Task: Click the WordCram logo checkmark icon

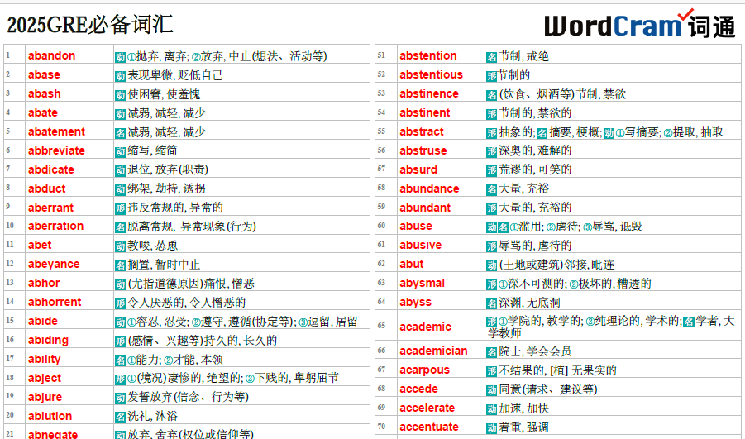Action: (685, 15)
